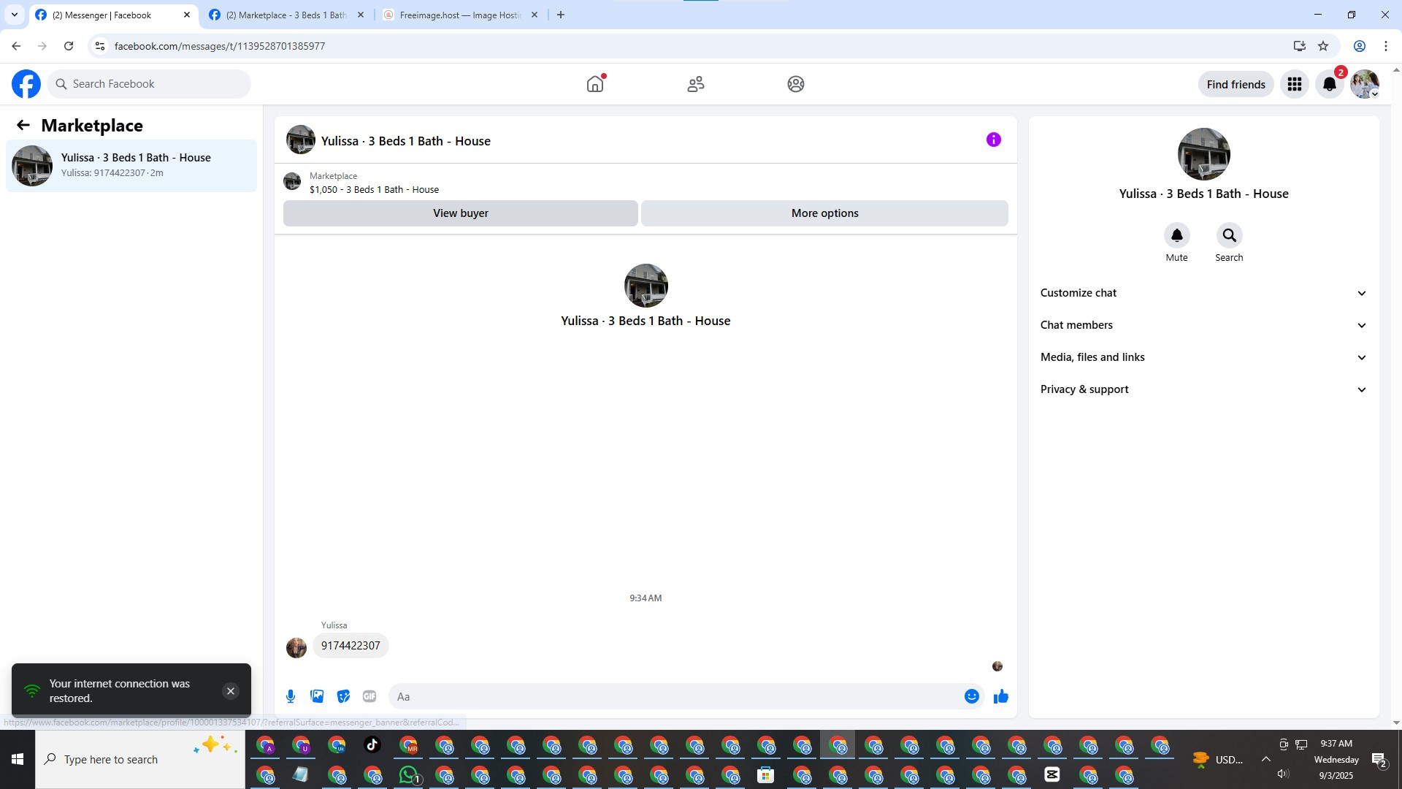Open the Windows Start menu
The width and height of the screenshot is (1402, 789).
pyautogui.click(x=18, y=760)
